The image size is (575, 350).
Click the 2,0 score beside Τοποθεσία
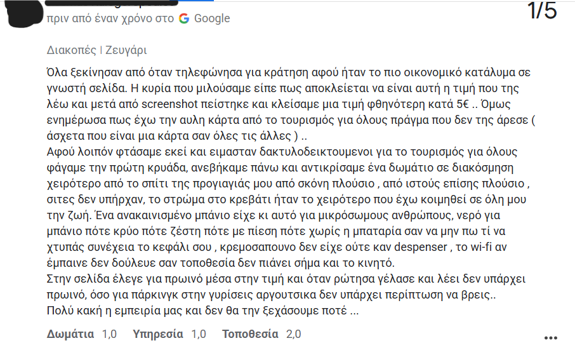coord(294,334)
